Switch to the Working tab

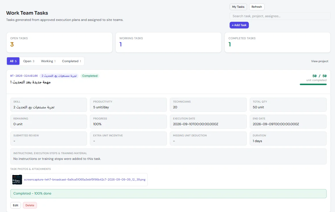tap(48, 61)
